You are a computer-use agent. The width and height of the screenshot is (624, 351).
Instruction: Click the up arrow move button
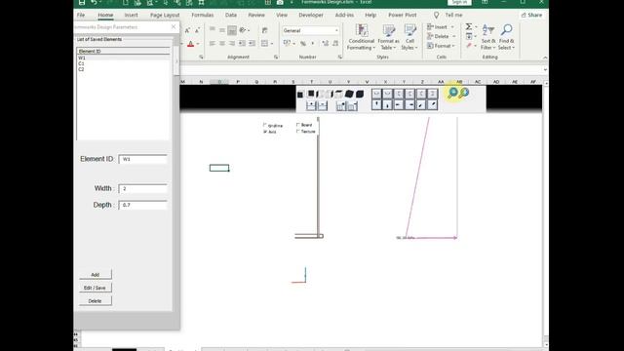tap(376, 104)
